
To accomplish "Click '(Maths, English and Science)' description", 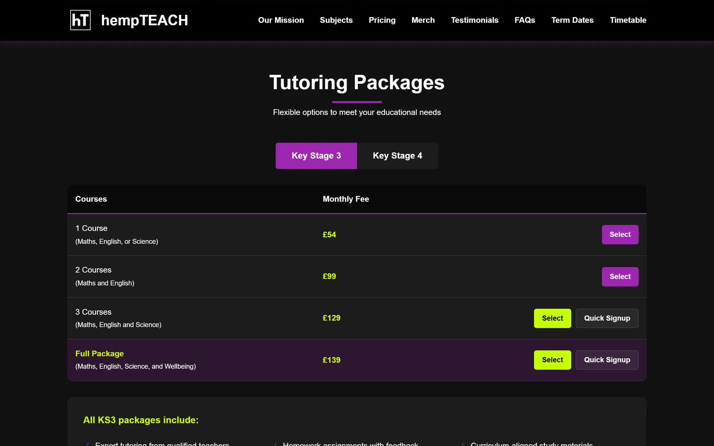I will coord(118,325).
